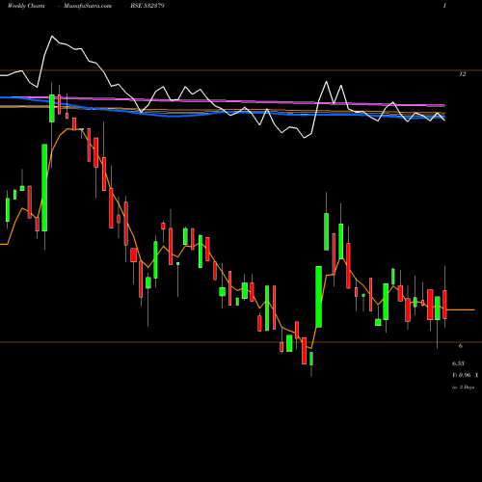Click the last red candlestick on the right
The width and height of the screenshot is (482, 482).
444,305
